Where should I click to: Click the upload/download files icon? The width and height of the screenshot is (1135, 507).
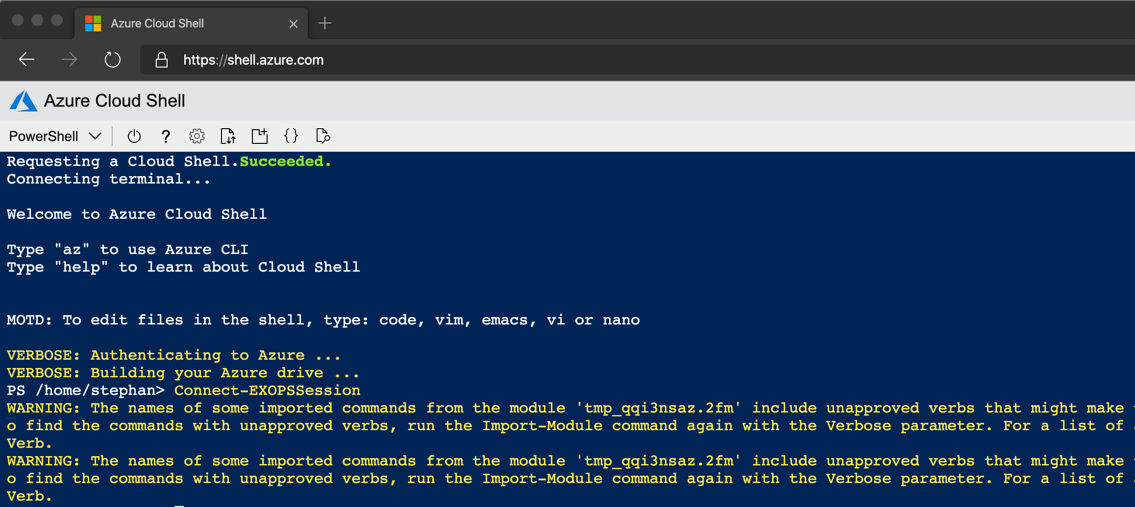[228, 136]
